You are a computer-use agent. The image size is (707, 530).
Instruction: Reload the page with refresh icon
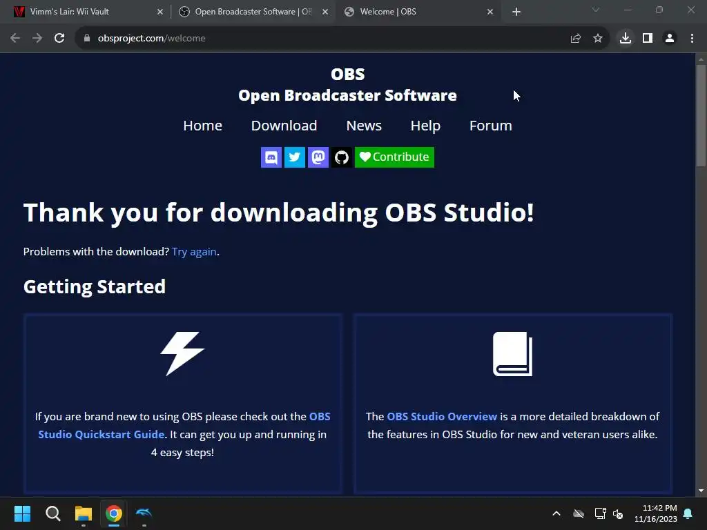click(x=59, y=39)
